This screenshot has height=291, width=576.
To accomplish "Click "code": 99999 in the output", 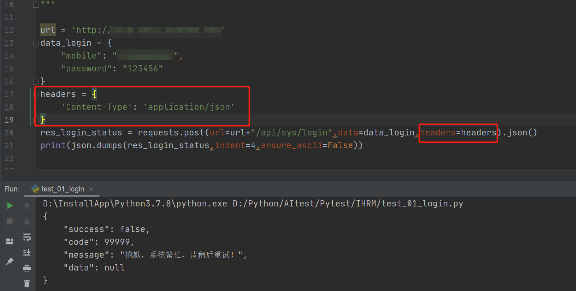I will pos(99,242).
